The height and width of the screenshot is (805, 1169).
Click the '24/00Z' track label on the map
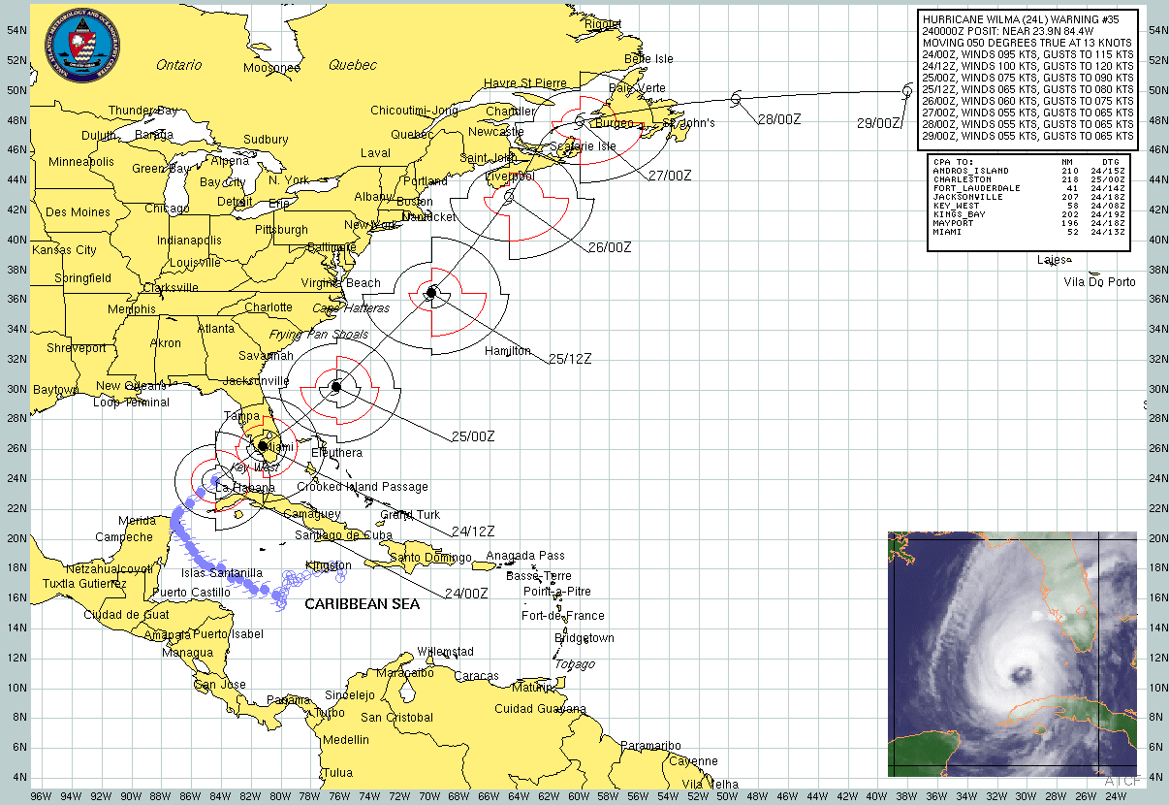pos(466,594)
